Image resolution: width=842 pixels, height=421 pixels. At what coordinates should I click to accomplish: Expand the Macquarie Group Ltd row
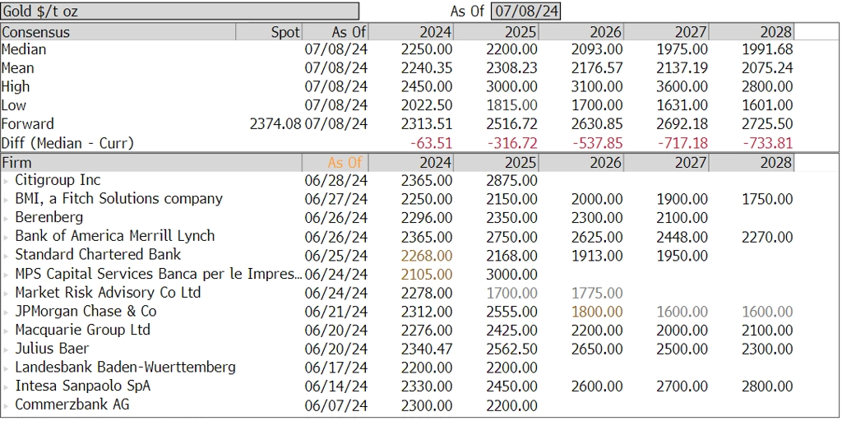6,331
